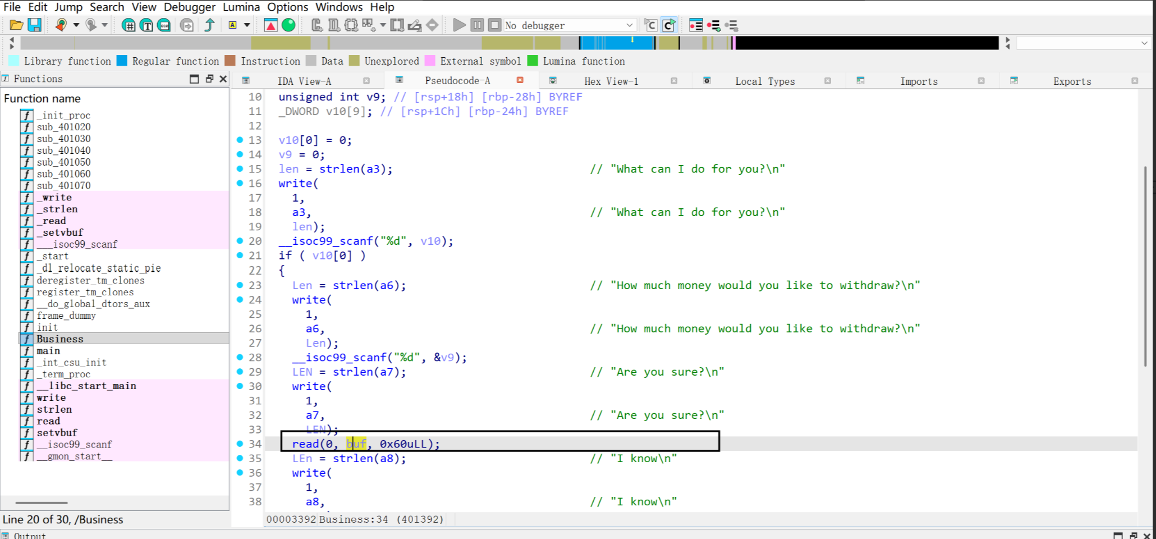Select the main function in Functions list
Viewport: 1156px width, 539px height.
click(48, 351)
